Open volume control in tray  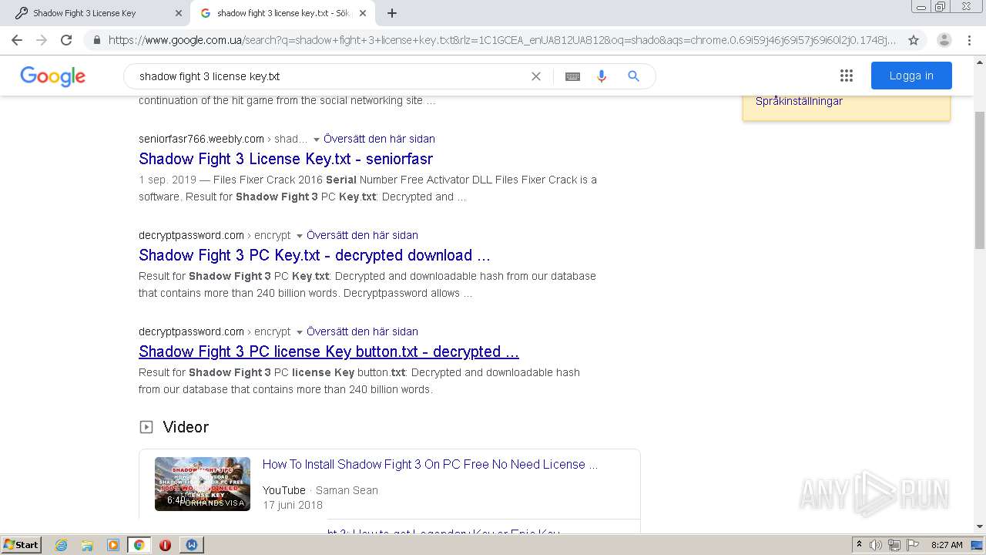click(x=876, y=545)
